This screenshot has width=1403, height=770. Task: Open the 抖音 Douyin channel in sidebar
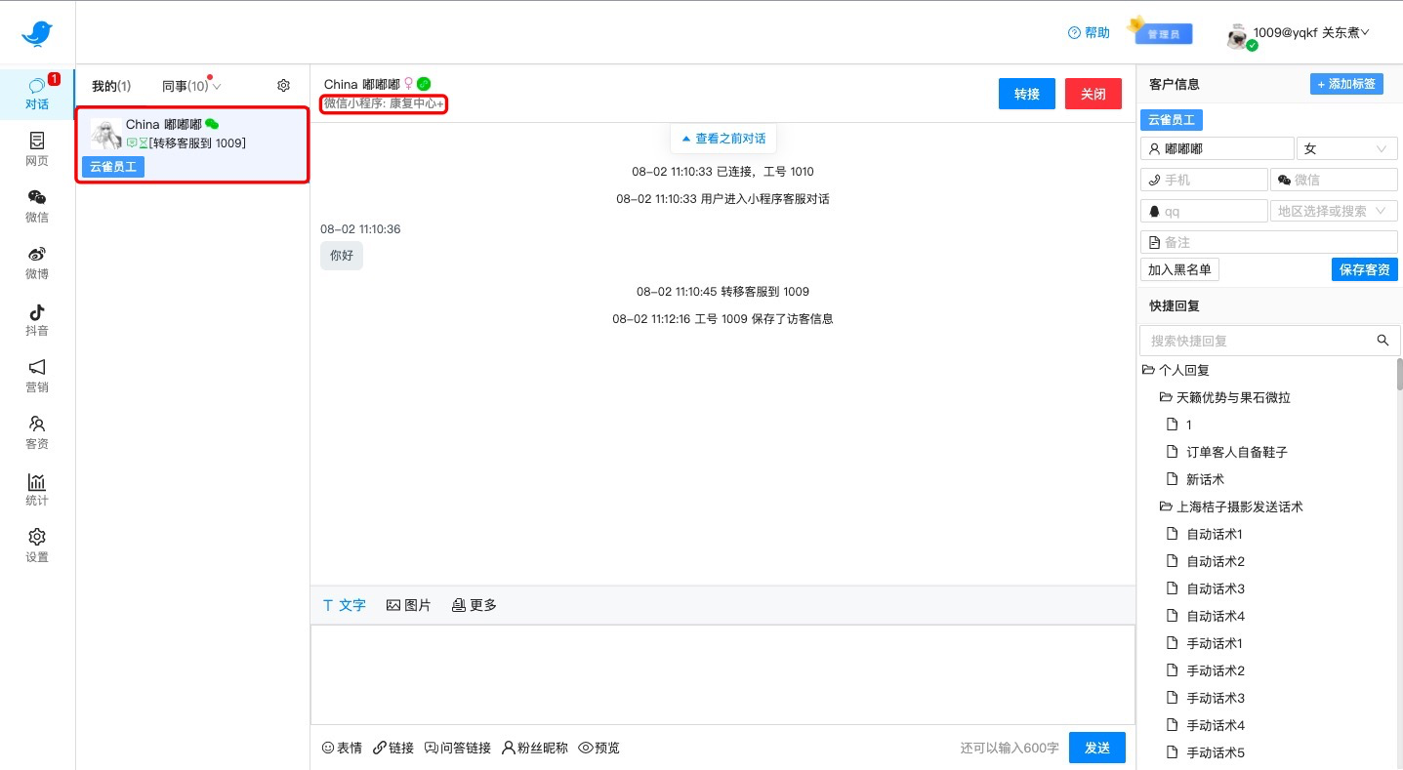[36, 321]
